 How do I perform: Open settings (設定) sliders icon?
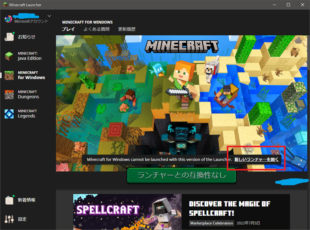tap(9, 219)
